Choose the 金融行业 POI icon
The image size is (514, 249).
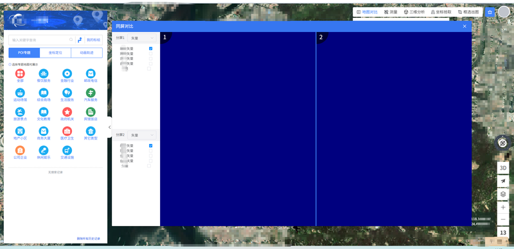pos(67,74)
